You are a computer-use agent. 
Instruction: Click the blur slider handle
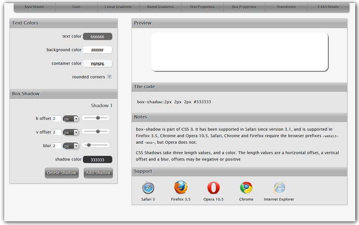[89, 145]
